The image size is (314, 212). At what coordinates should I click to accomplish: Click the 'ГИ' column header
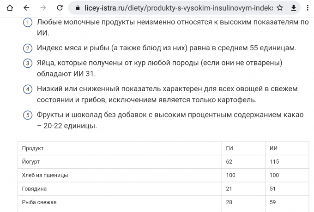click(x=229, y=148)
